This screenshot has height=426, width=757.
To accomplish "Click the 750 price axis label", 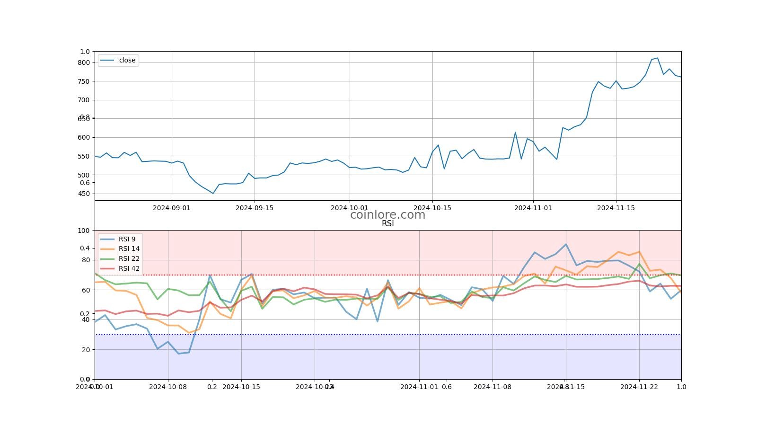I will pos(84,81).
